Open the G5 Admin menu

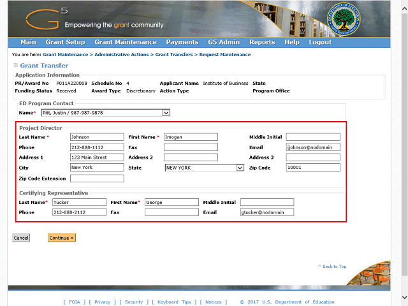pyautogui.click(x=223, y=42)
